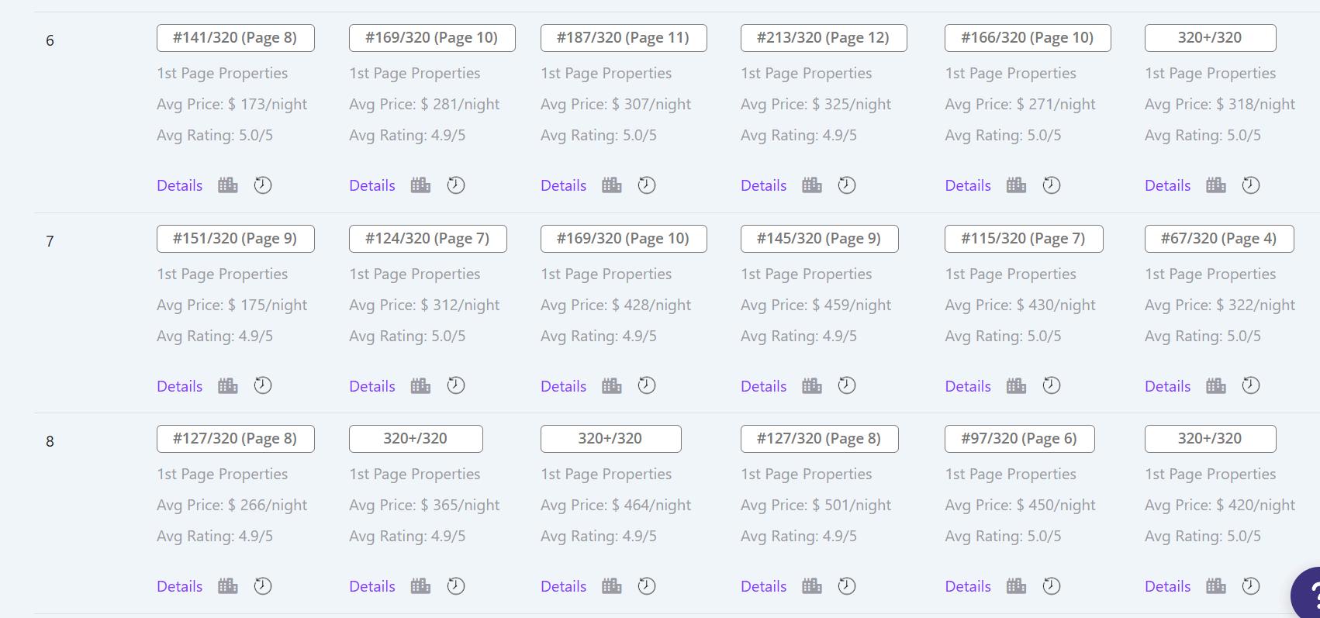
Task: Open properties icon in $173/night cell
Action: pyautogui.click(x=228, y=185)
